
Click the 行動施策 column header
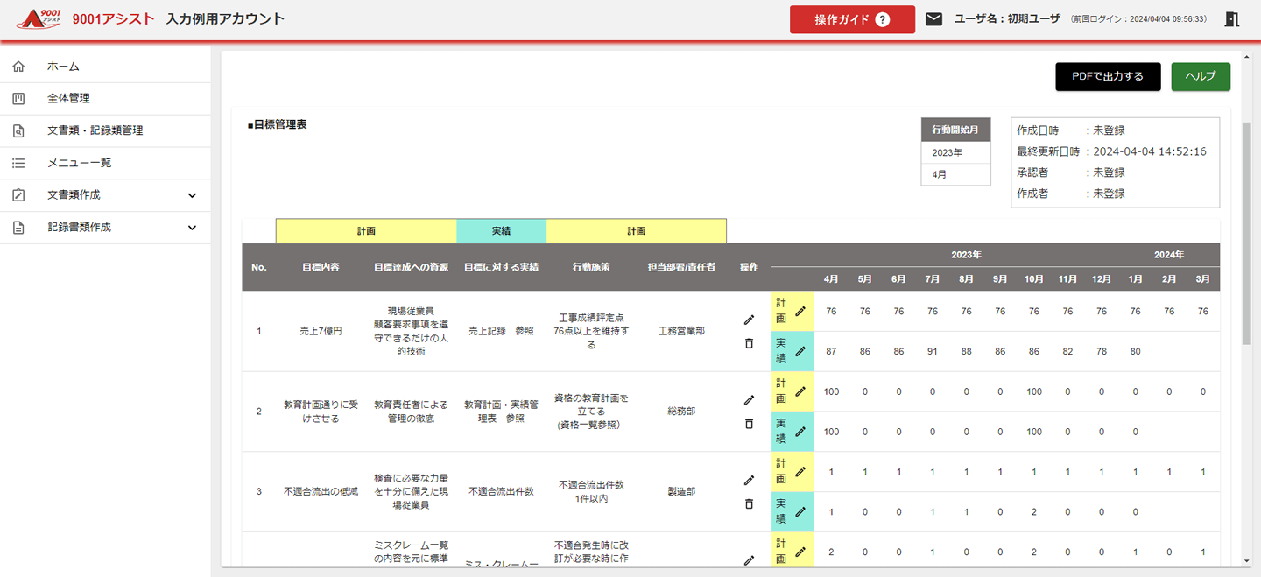(x=591, y=267)
